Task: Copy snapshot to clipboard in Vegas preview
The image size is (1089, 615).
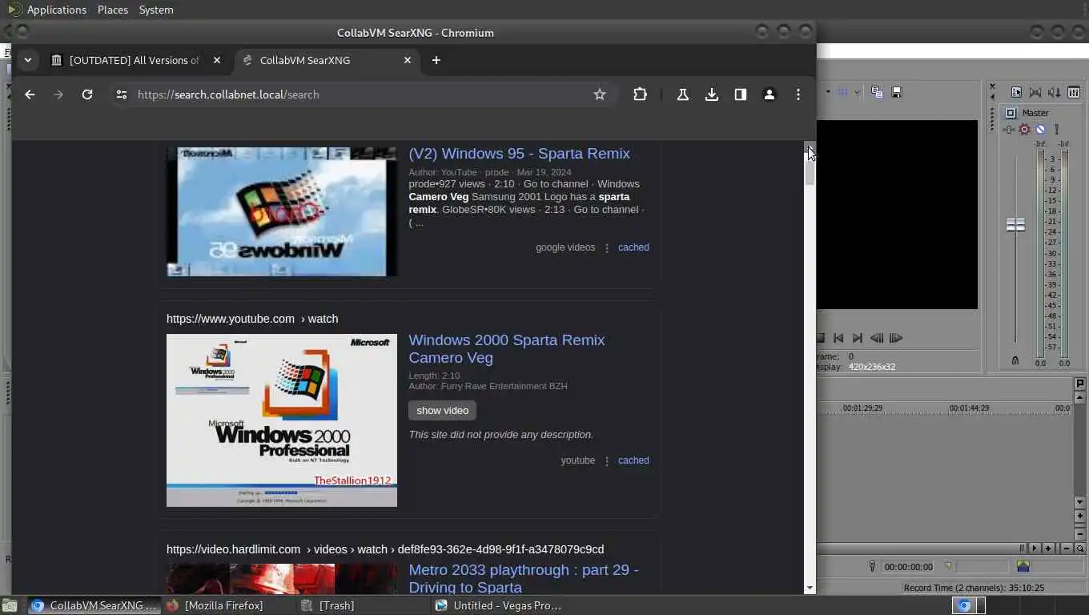Action: pos(877,92)
